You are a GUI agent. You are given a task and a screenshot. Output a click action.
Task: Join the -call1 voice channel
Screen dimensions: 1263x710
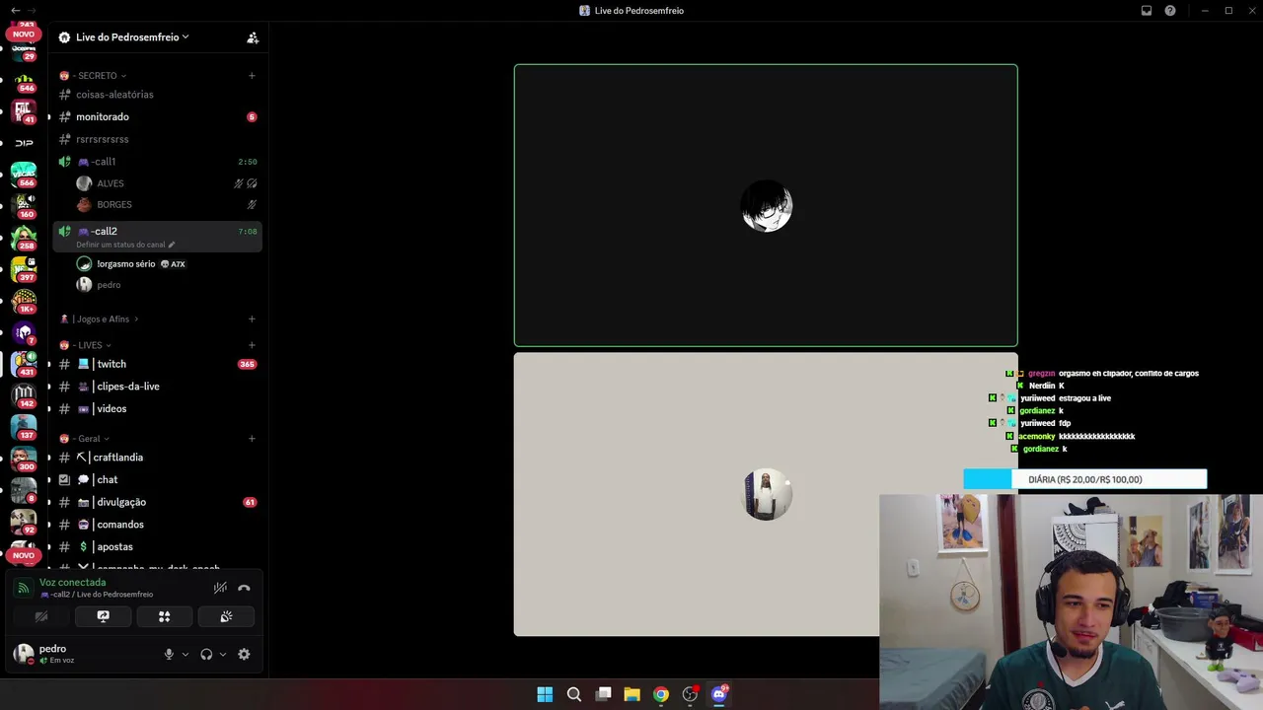[x=158, y=162]
